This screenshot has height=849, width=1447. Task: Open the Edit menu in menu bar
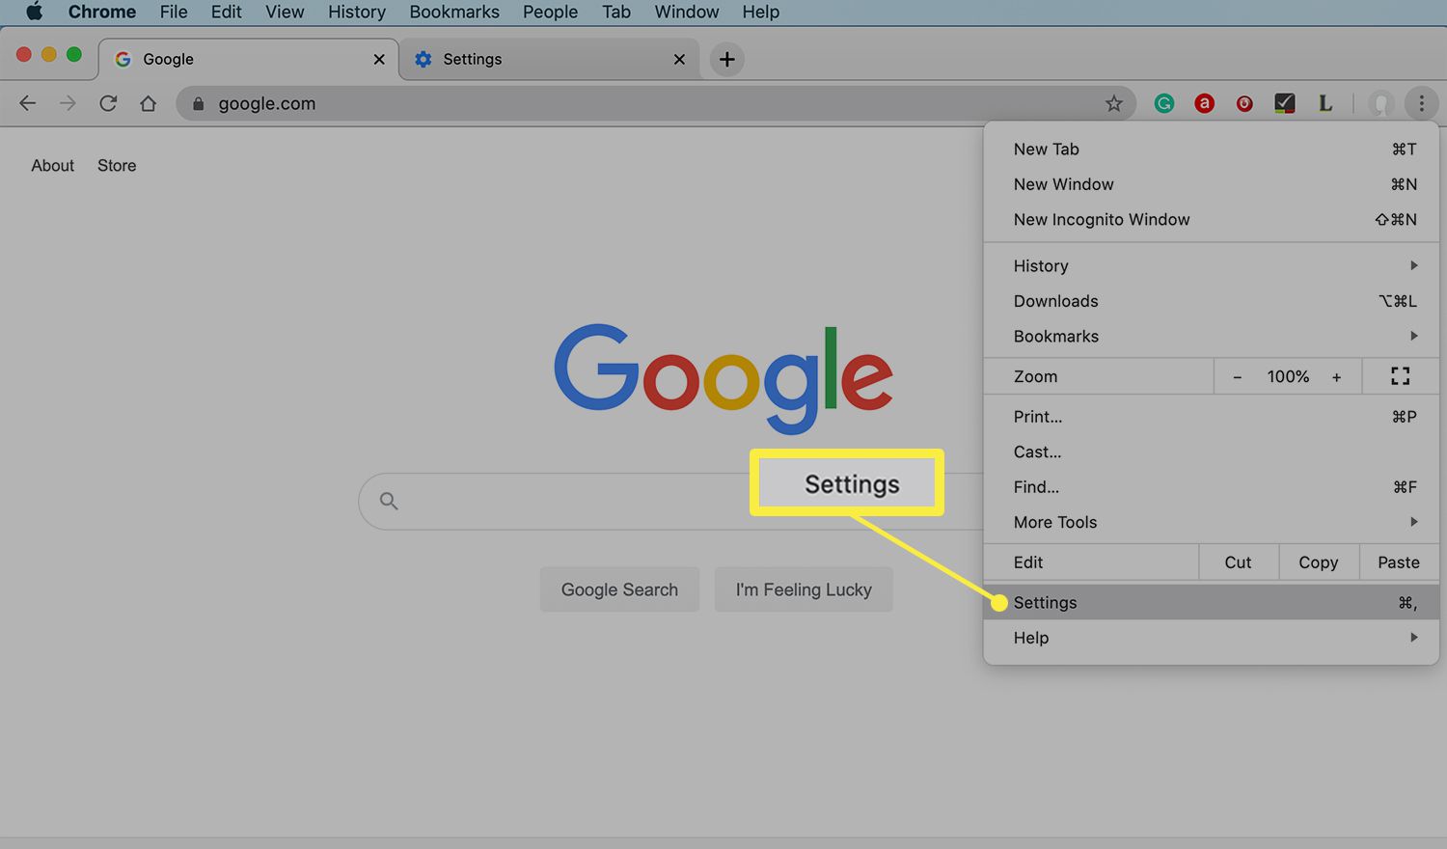[x=227, y=12]
